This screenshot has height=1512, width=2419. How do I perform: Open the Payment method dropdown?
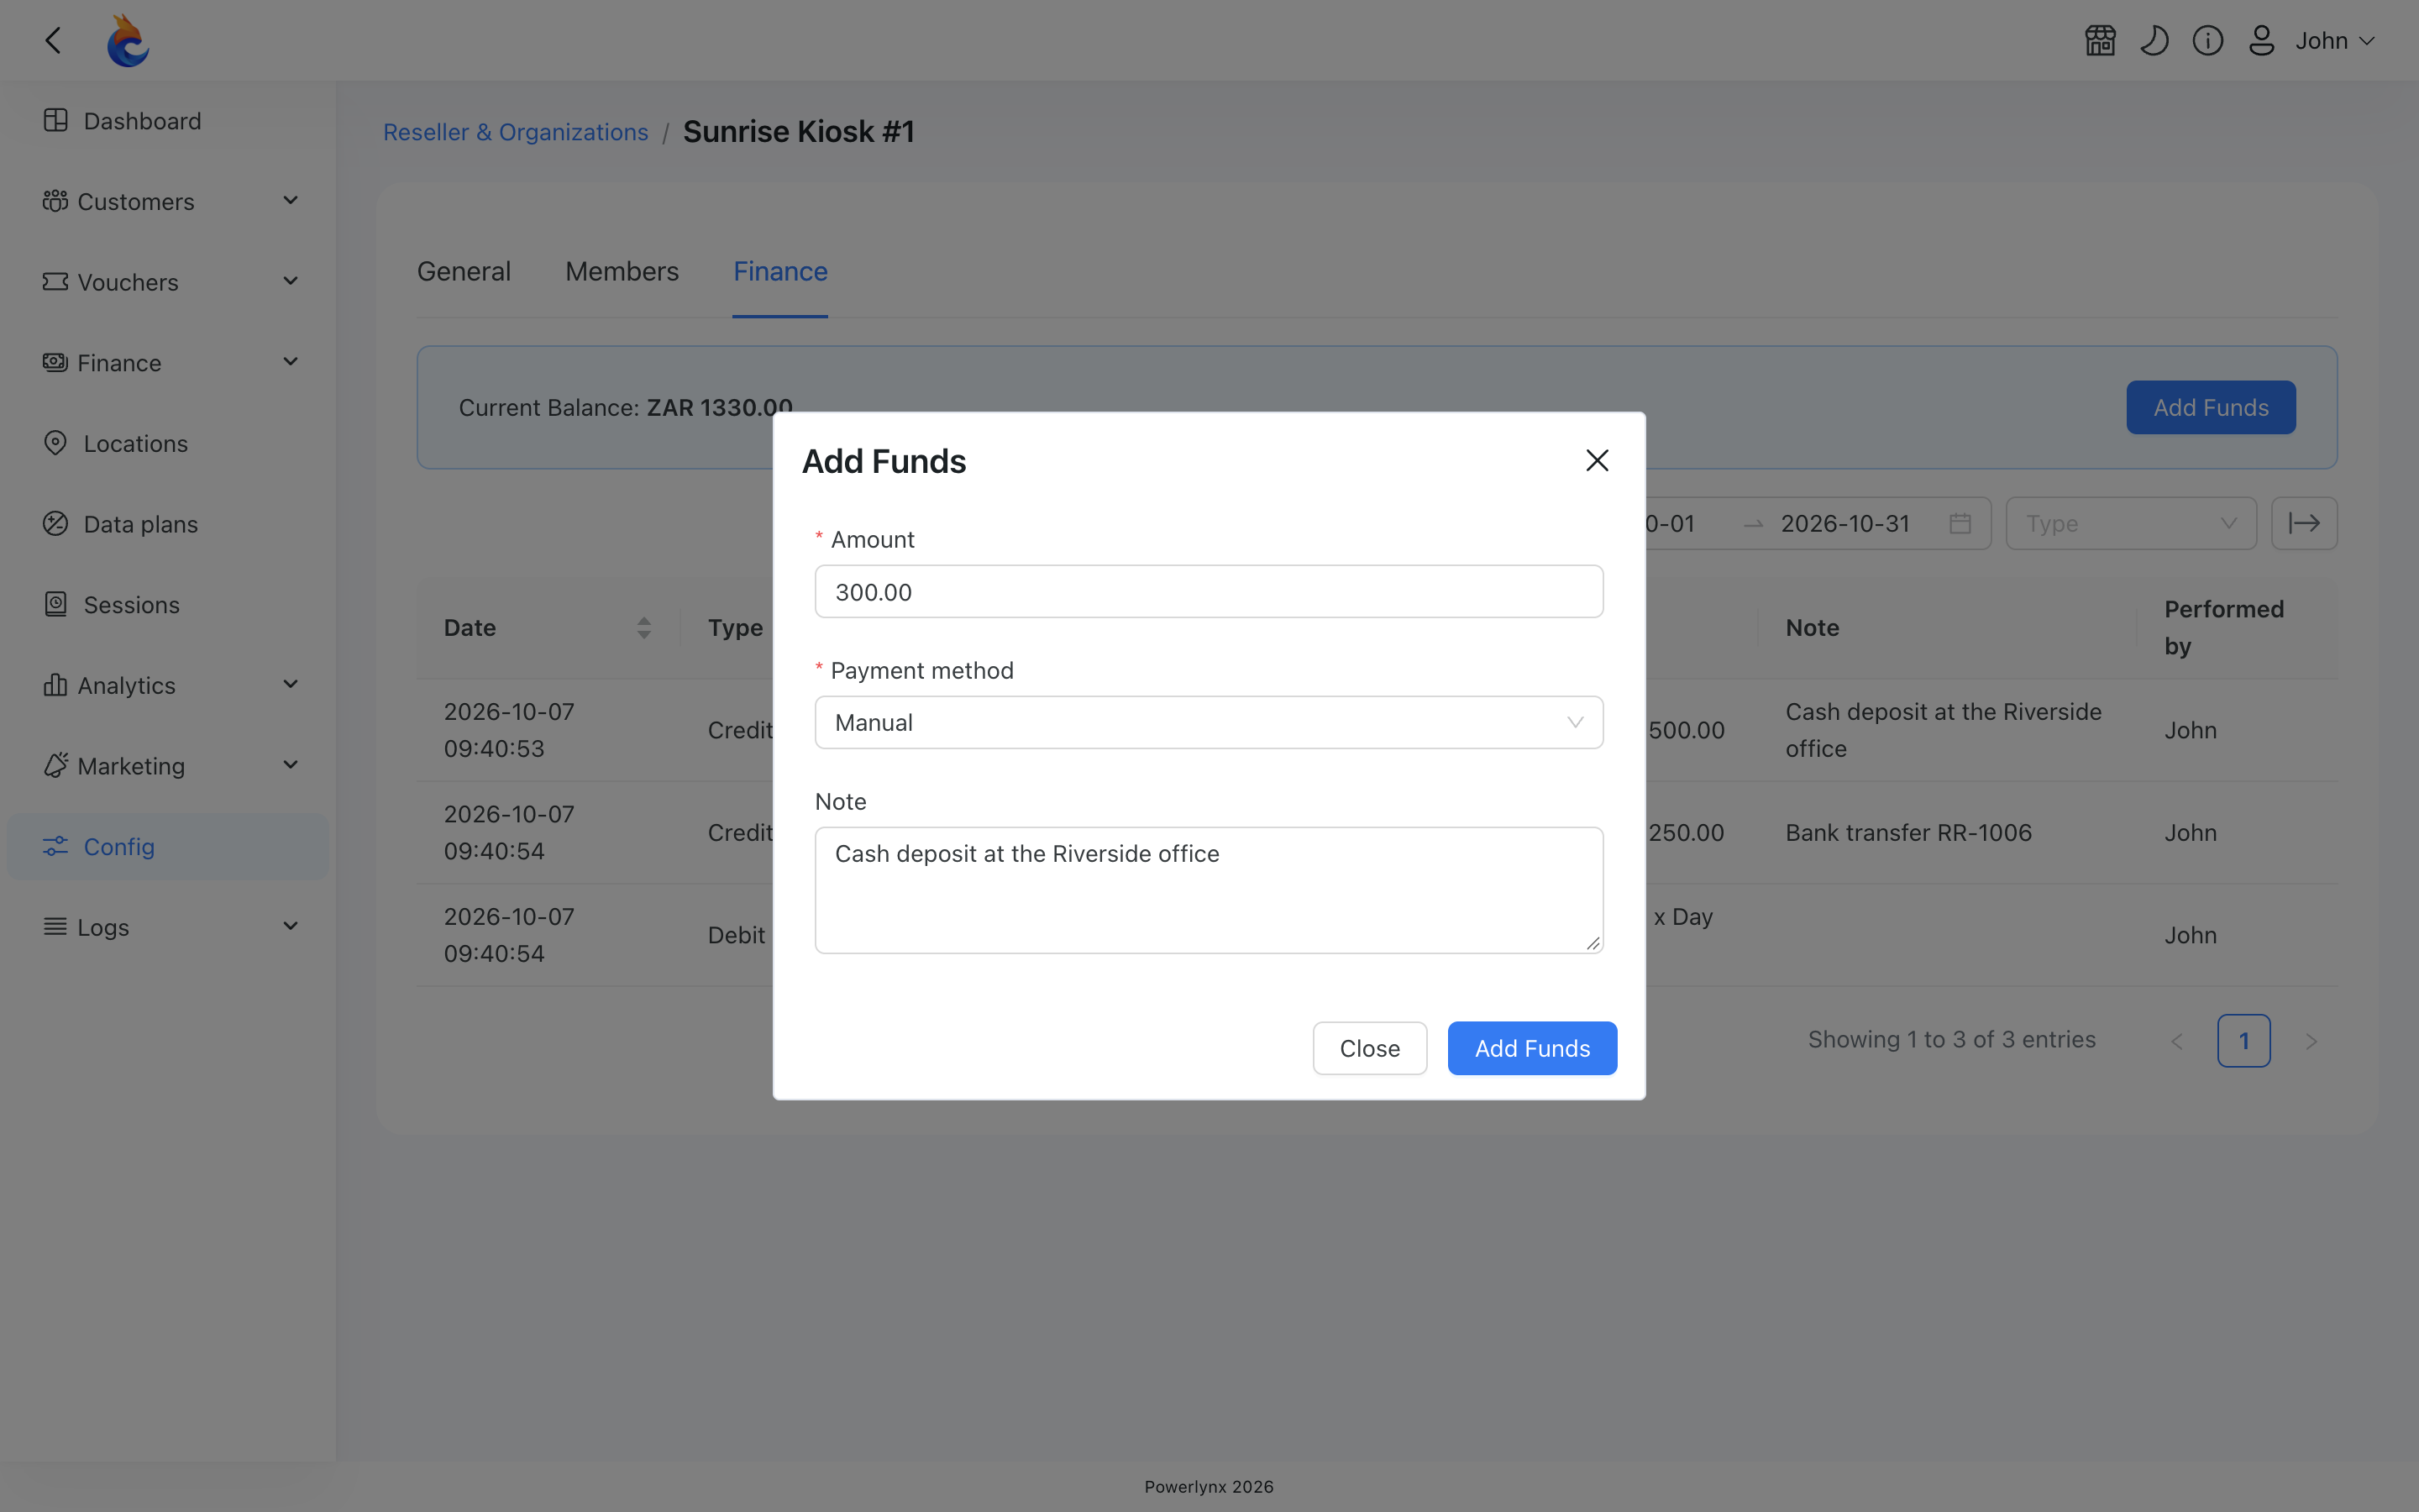(1209, 722)
